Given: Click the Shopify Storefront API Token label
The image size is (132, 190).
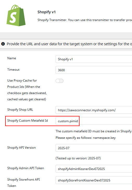Looking at the screenshot, I should (x=23, y=183).
